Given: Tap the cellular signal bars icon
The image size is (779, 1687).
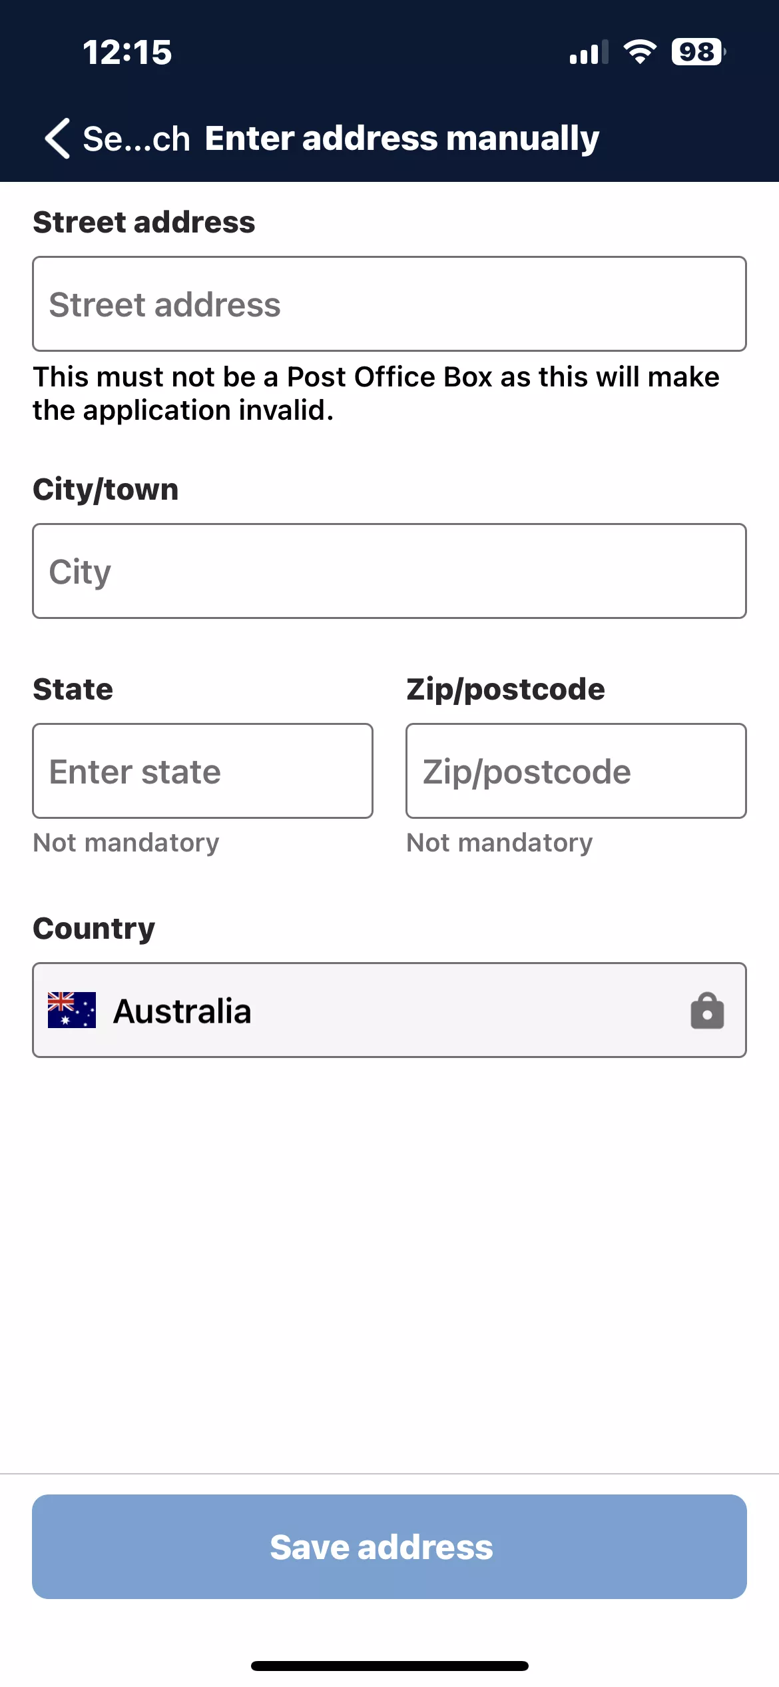Looking at the screenshot, I should tap(589, 52).
